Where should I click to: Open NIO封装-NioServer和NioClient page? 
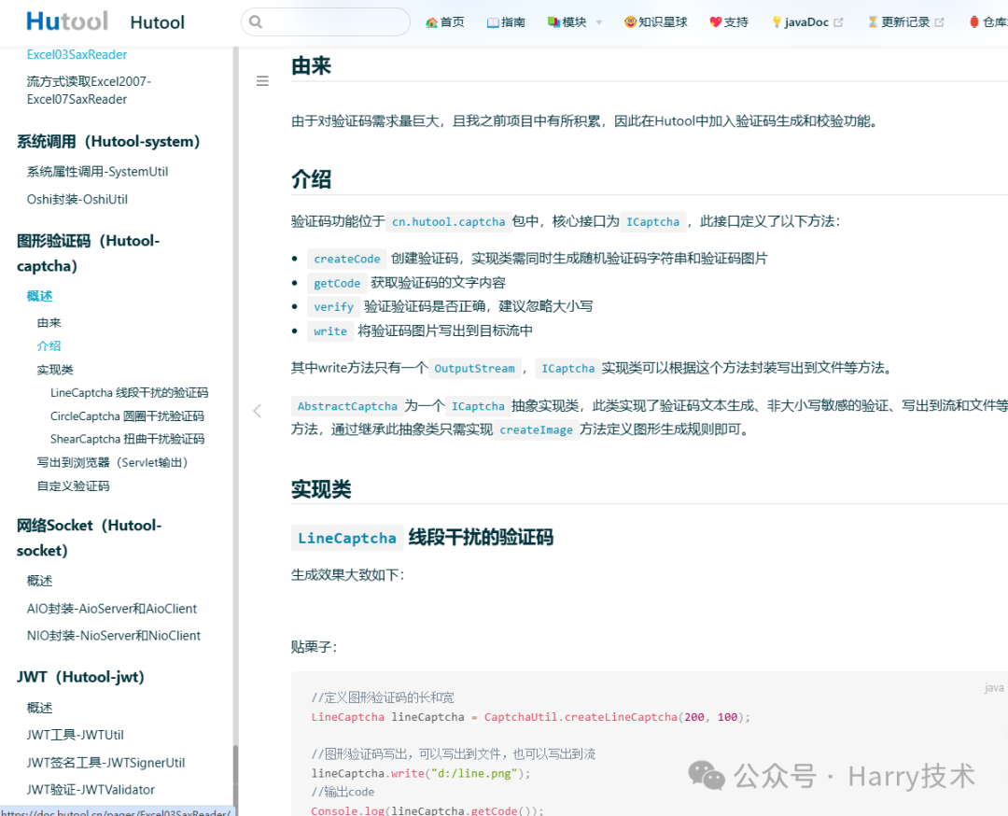point(114,635)
